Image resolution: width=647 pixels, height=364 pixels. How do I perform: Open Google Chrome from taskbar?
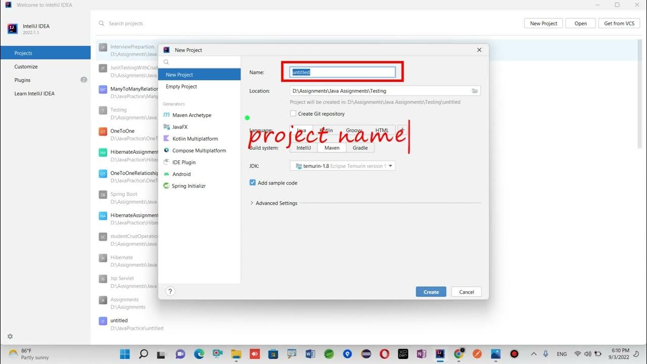click(458, 354)
